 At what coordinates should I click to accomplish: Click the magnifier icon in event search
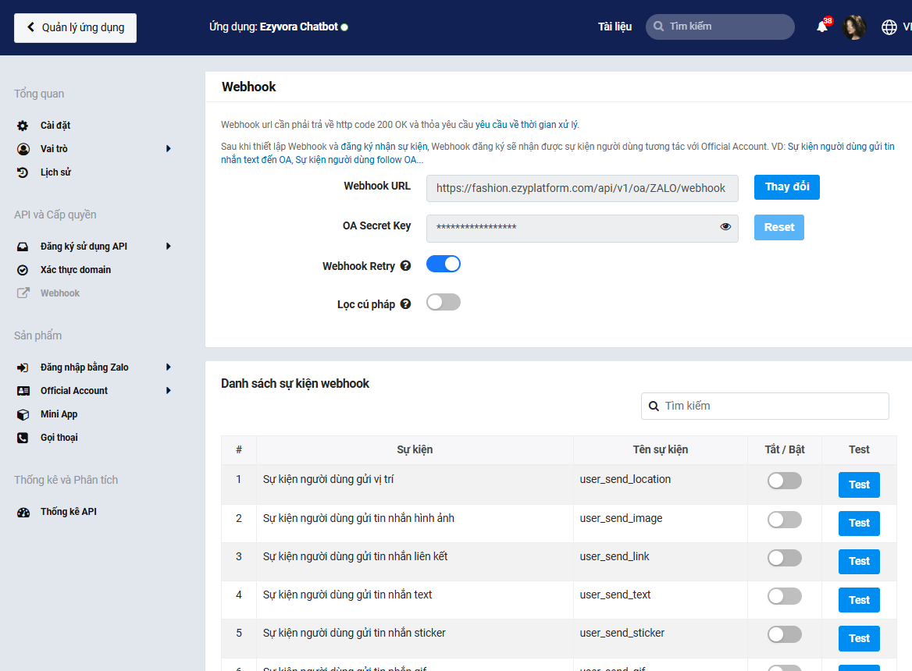(x=654, y=406)
